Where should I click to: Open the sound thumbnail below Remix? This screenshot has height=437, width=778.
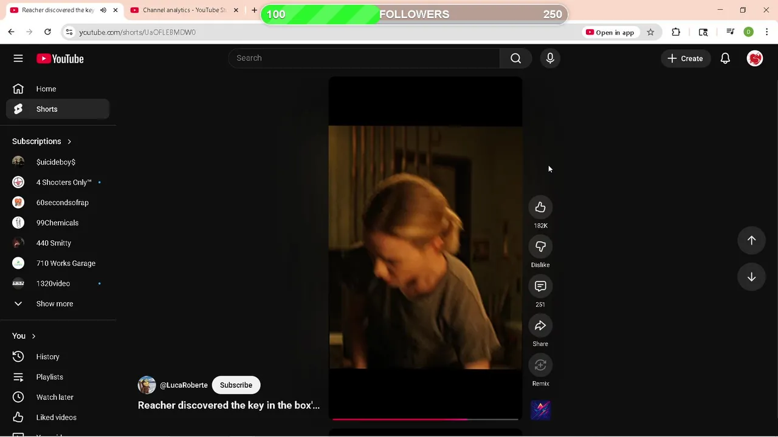point(540,410)
